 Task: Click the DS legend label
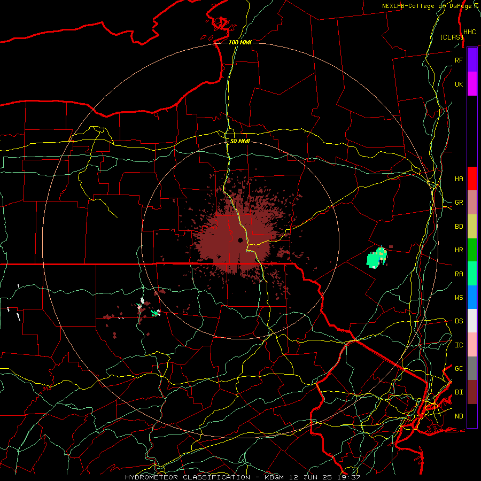[459, 321]
